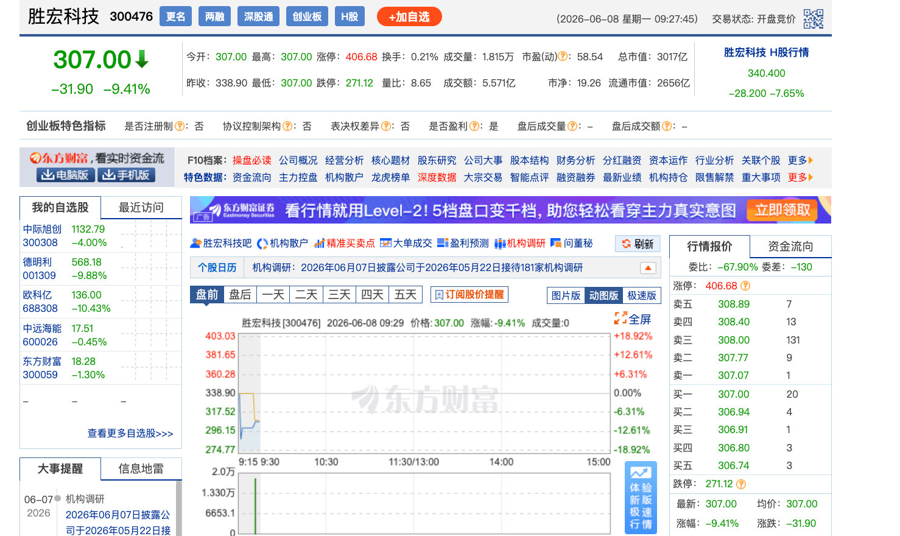The image size is (900, 536).
Task: Open 最近访问 tab
Action: (141, 208)
